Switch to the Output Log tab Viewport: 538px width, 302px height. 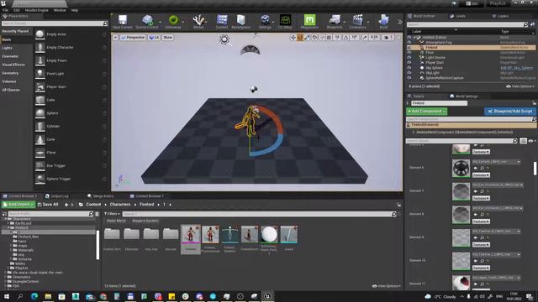click(57, 196)
